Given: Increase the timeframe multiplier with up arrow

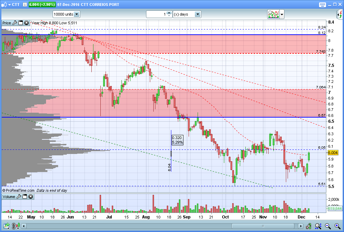Looking at the screenshot, I should click(169, 13).
